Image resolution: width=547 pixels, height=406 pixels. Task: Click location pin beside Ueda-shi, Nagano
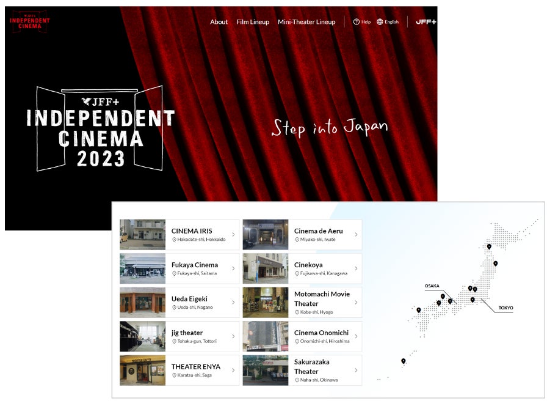click(x=174, y=307)
